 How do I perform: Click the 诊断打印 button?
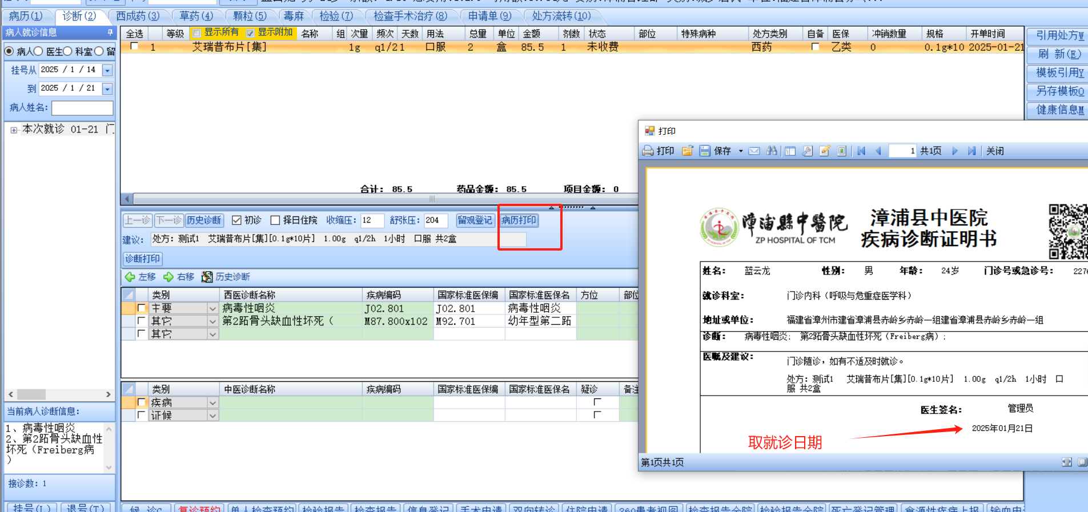tap(143, 259)
